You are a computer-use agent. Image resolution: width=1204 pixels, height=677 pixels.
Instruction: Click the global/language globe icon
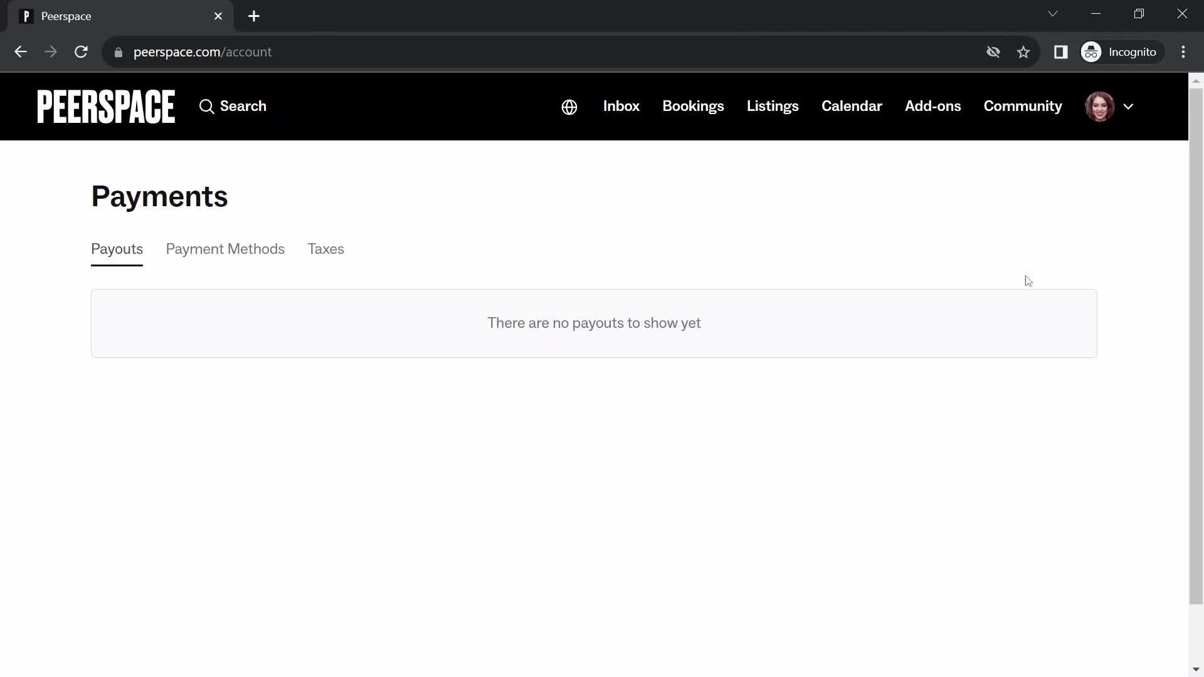[569, 107]
